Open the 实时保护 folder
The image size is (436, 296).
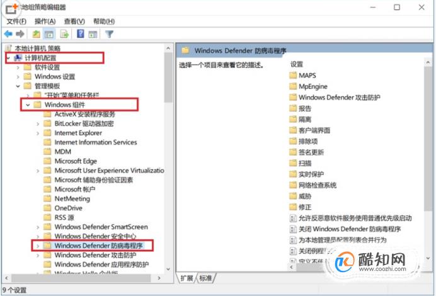[311, 174]
